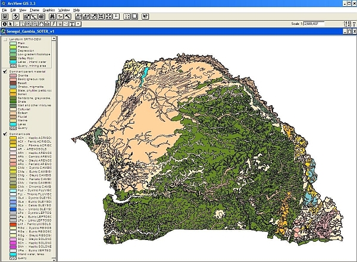Open Query Builder with the hammer icon

pyautogui.click(x=68, y=17)
